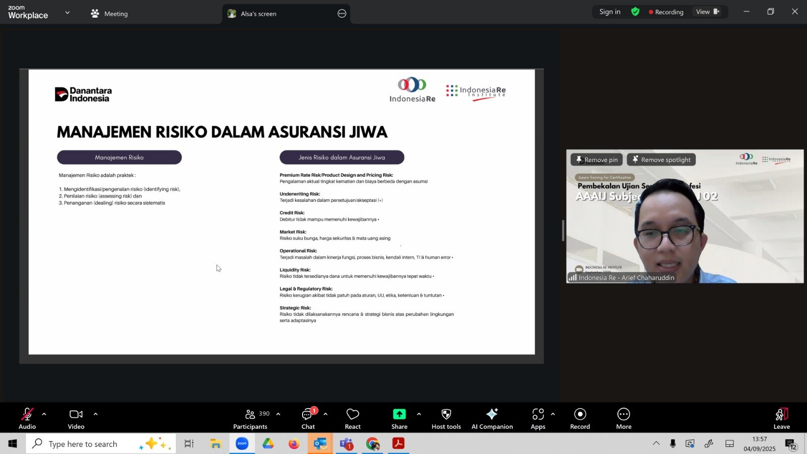Start recording with the Record button
Image resolution: width=807 pixels, height=454 pixels.
(580, 415)
